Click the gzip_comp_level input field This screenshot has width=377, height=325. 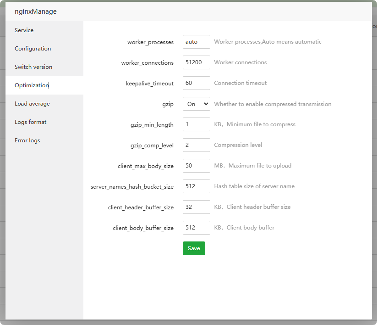coord(197,145)
